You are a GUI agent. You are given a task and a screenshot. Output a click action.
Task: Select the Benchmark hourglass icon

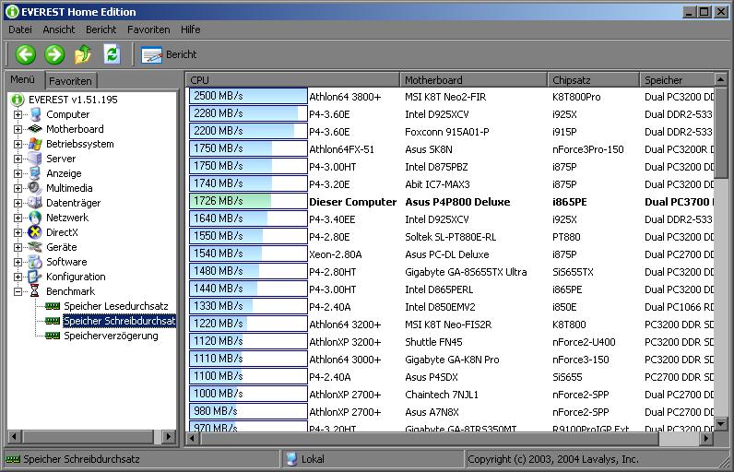[35, 291]
